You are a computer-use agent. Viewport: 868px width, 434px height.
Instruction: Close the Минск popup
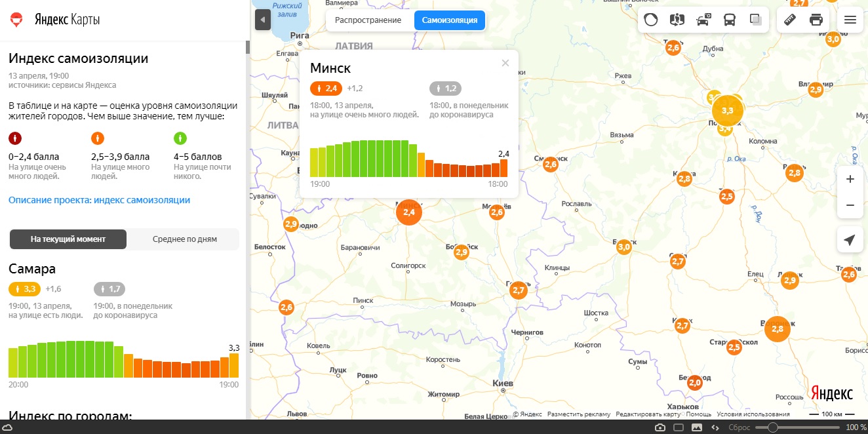505,64
